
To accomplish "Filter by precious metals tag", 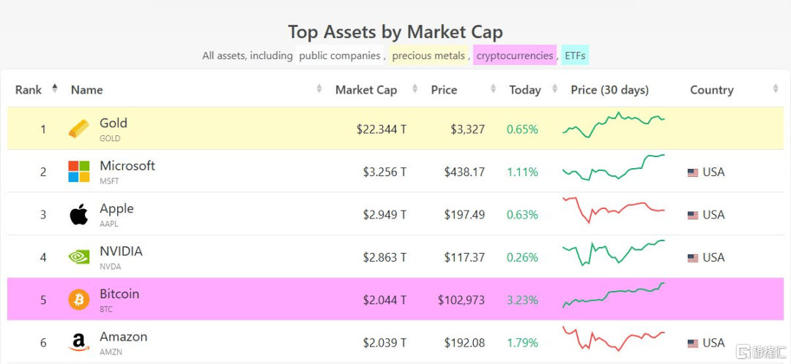I will point(428,56).
